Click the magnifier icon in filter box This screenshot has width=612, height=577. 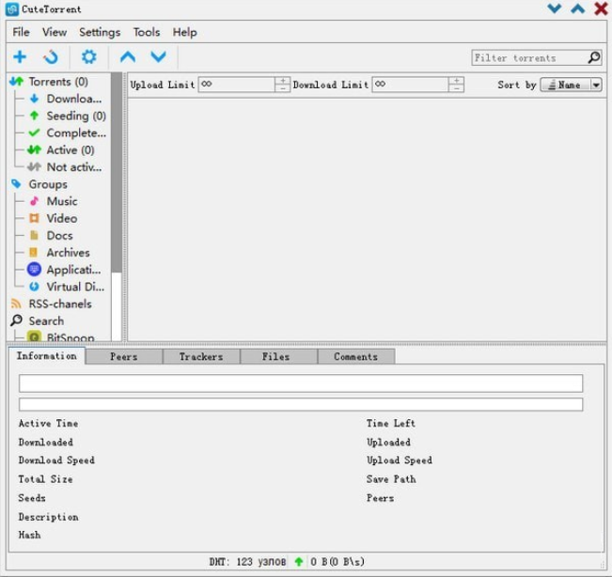593,57
